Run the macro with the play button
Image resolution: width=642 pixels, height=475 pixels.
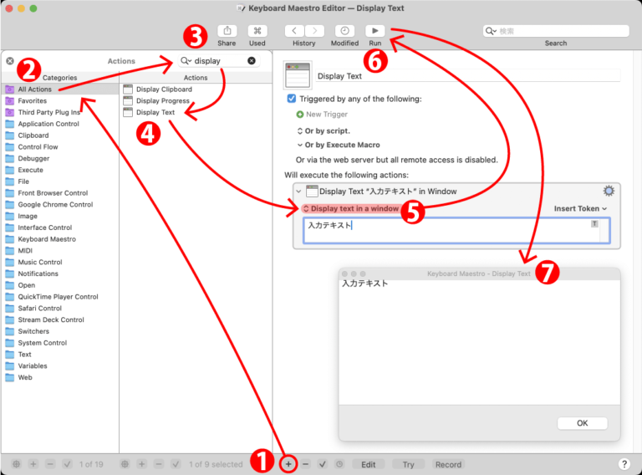tap(374, 31)
